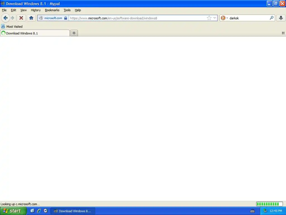Click the magnifier search button
Image resolution: width=286 pixels, height=215 pixels.
pyautogui.click(x=271, y=18)
